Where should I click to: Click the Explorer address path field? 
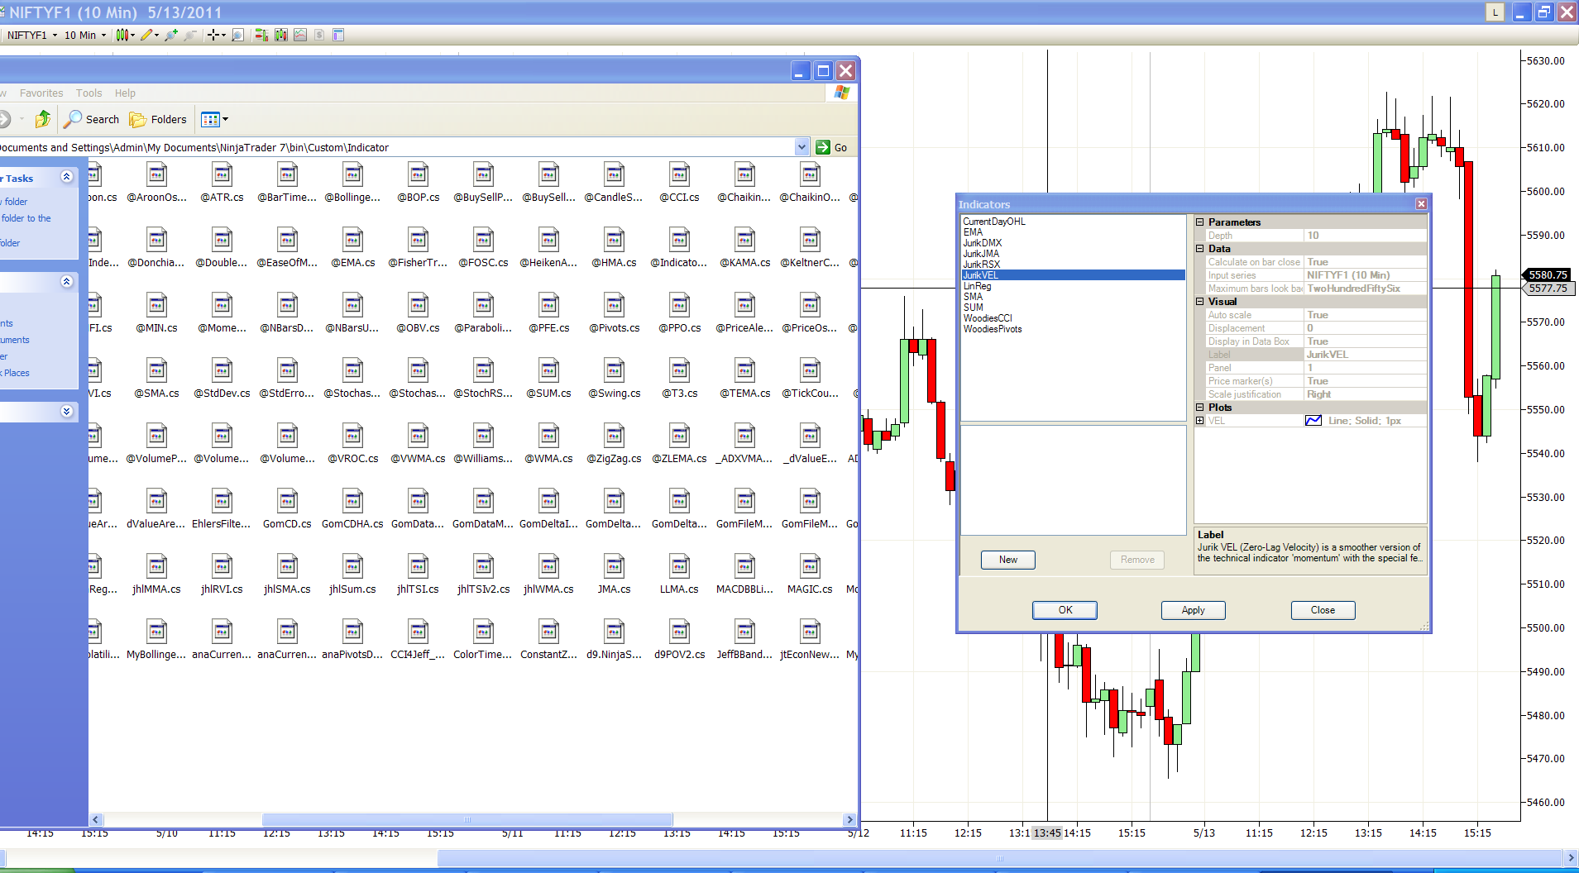click(397, 147)
